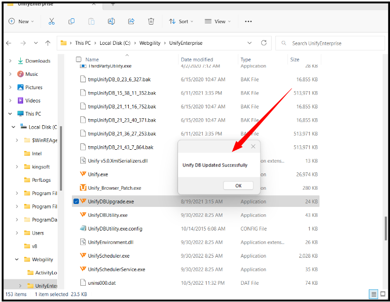Click the Share icon in toolbar
Viewport: 390px width, 302px height.
click(131, 21)
